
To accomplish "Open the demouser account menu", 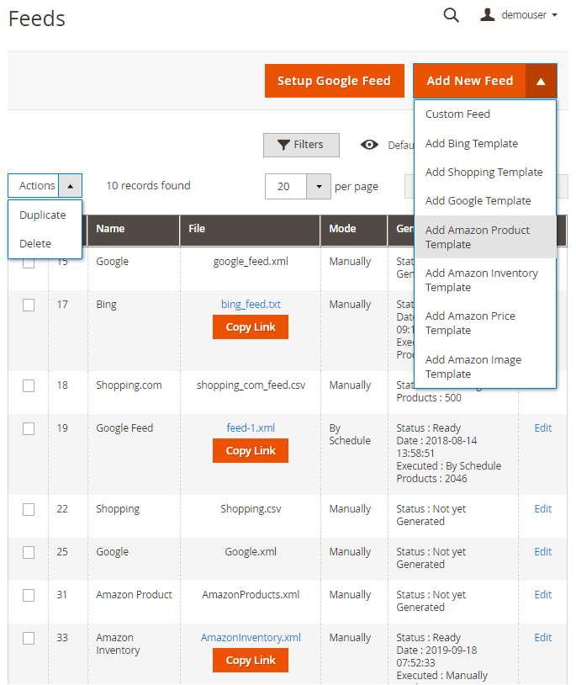I will point(519,15).
